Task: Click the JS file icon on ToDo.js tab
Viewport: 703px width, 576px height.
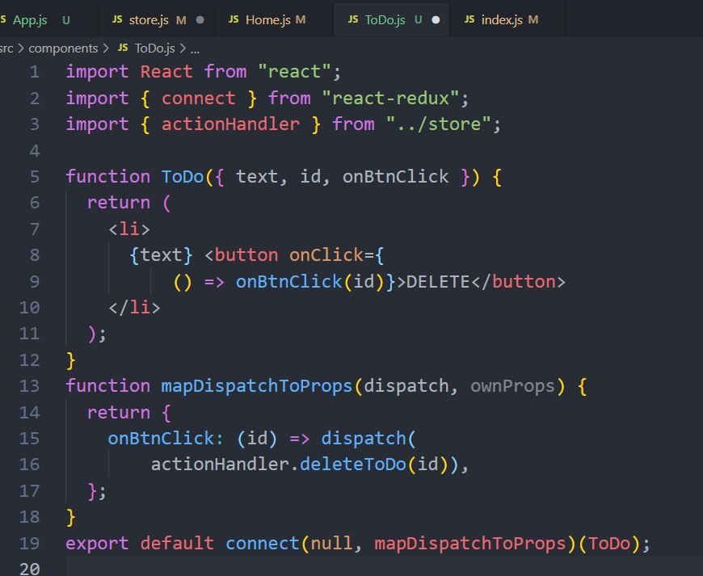Action: point(353,19)
